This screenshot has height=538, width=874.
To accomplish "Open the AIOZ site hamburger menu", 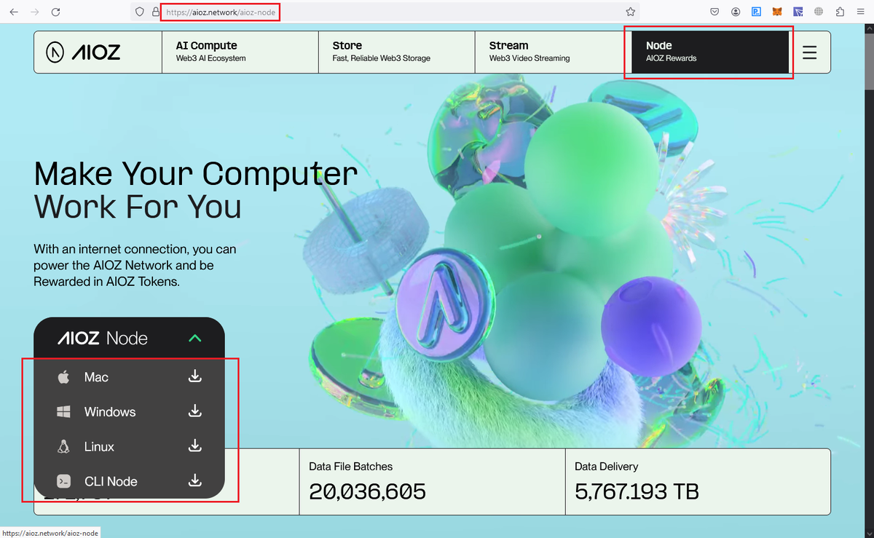I will pyautogui.click(x=809, y=52).
